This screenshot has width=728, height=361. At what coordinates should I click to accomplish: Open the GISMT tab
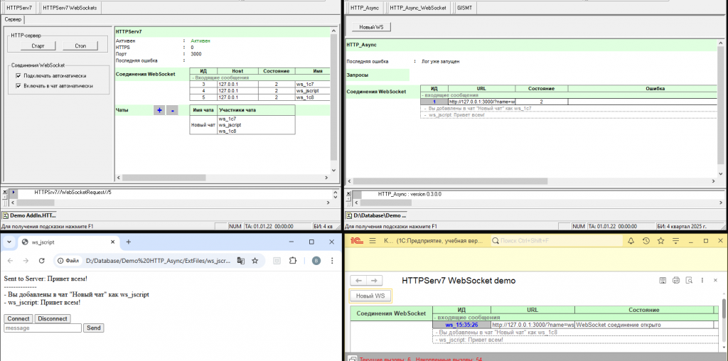pyautogui.click(x=464, y=8)
